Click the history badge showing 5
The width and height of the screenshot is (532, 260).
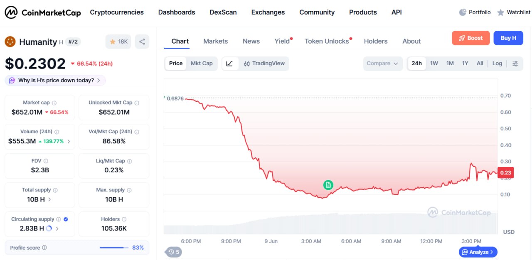[174, 252]
